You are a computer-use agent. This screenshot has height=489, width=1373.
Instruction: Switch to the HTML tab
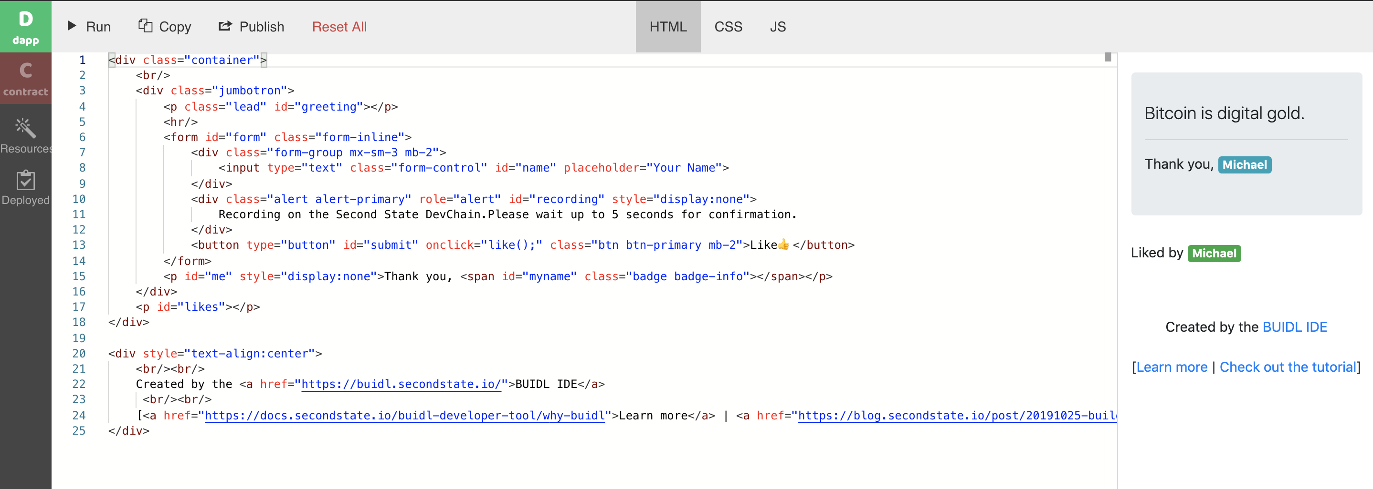667,27
